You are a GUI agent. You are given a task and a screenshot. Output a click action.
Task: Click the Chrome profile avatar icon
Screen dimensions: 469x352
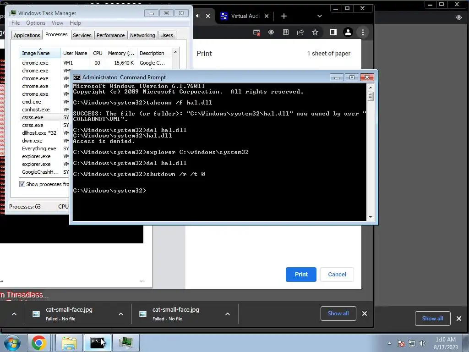348,33
